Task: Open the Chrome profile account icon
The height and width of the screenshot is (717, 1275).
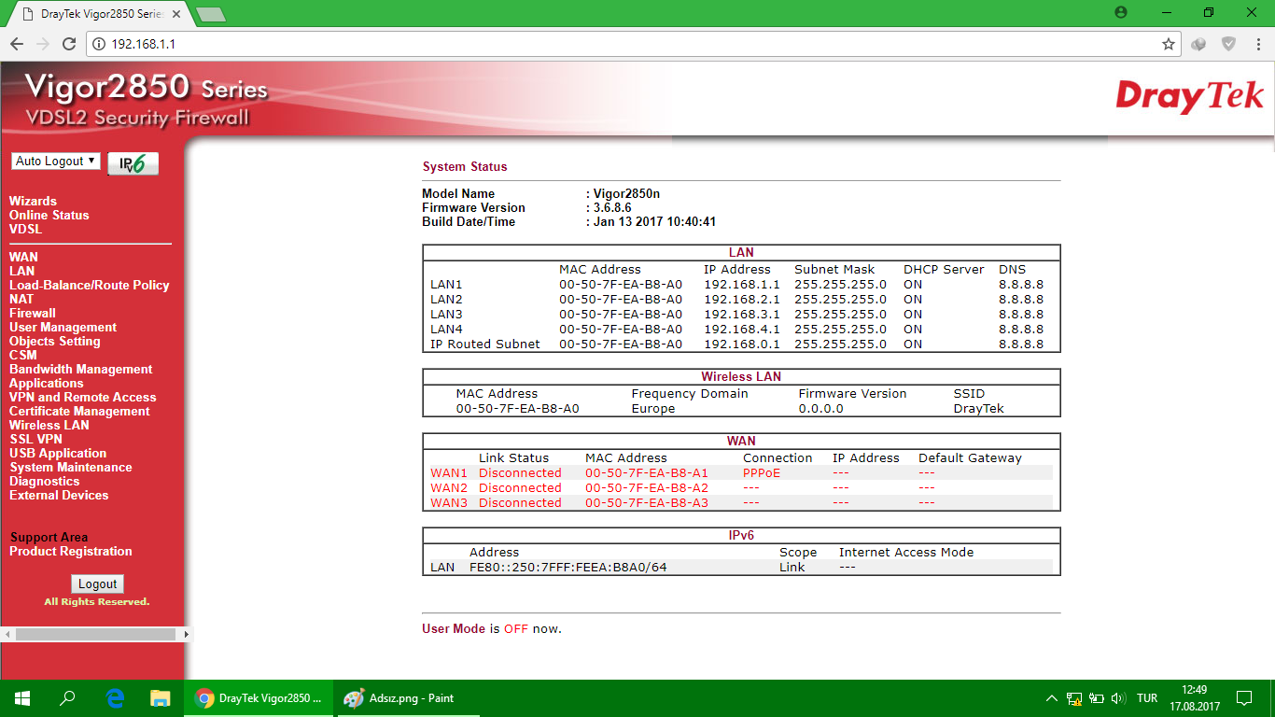Action: tap(1121, 12)
